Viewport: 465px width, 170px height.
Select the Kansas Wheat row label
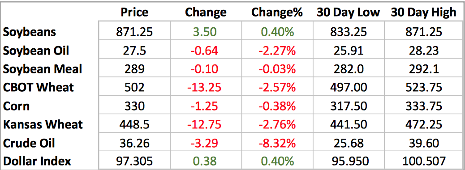click(43, 124)
